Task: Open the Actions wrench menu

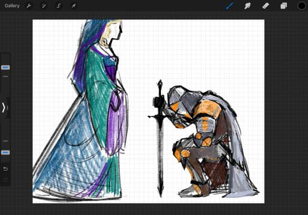Action: [29, 6]
